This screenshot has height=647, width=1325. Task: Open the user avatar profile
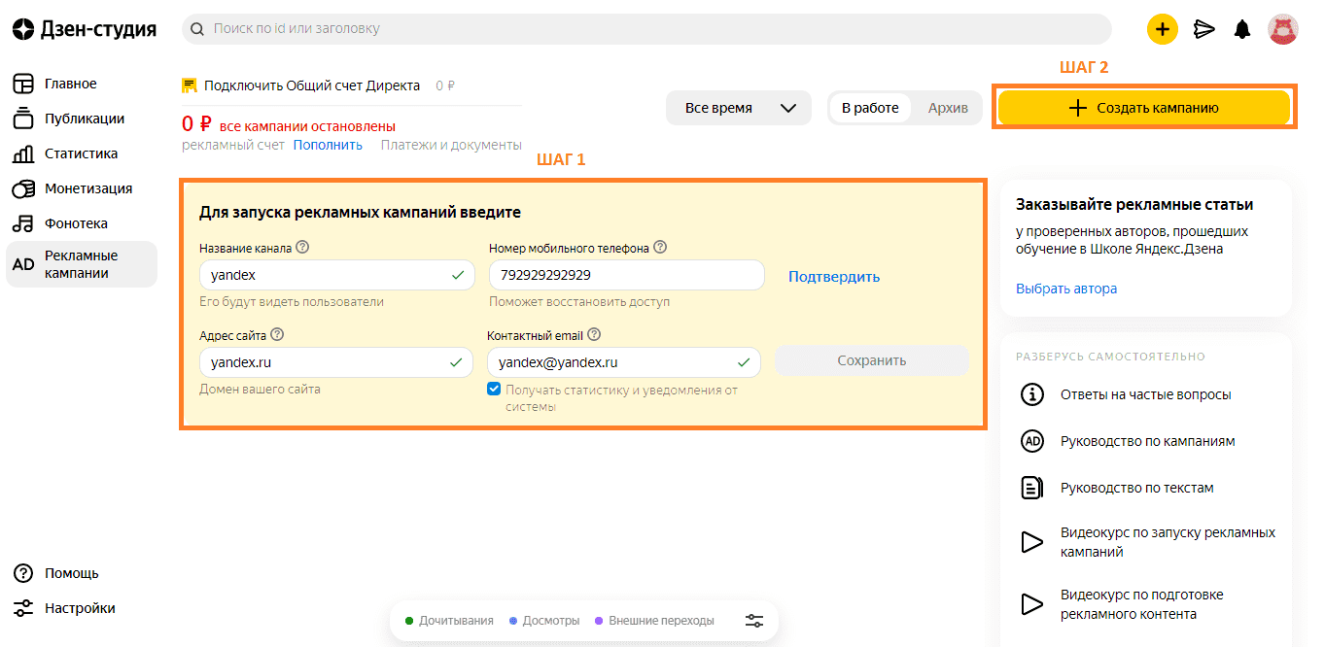(1283, 29)
